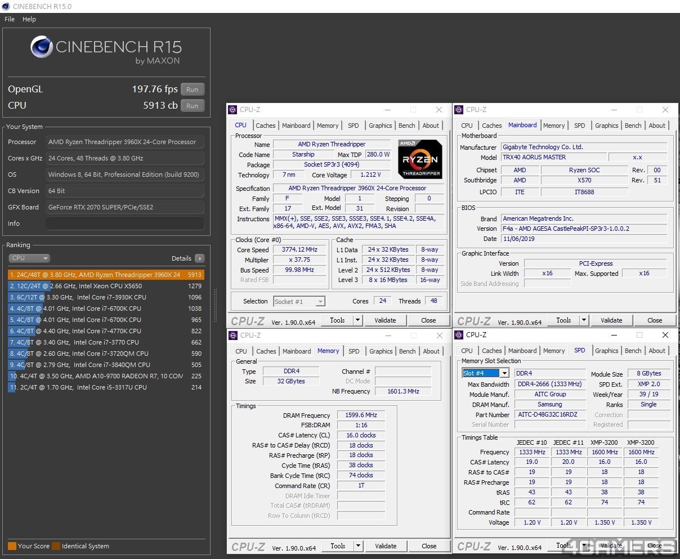Select the Core i7-4770K ranking row

[x=106, y=331]
